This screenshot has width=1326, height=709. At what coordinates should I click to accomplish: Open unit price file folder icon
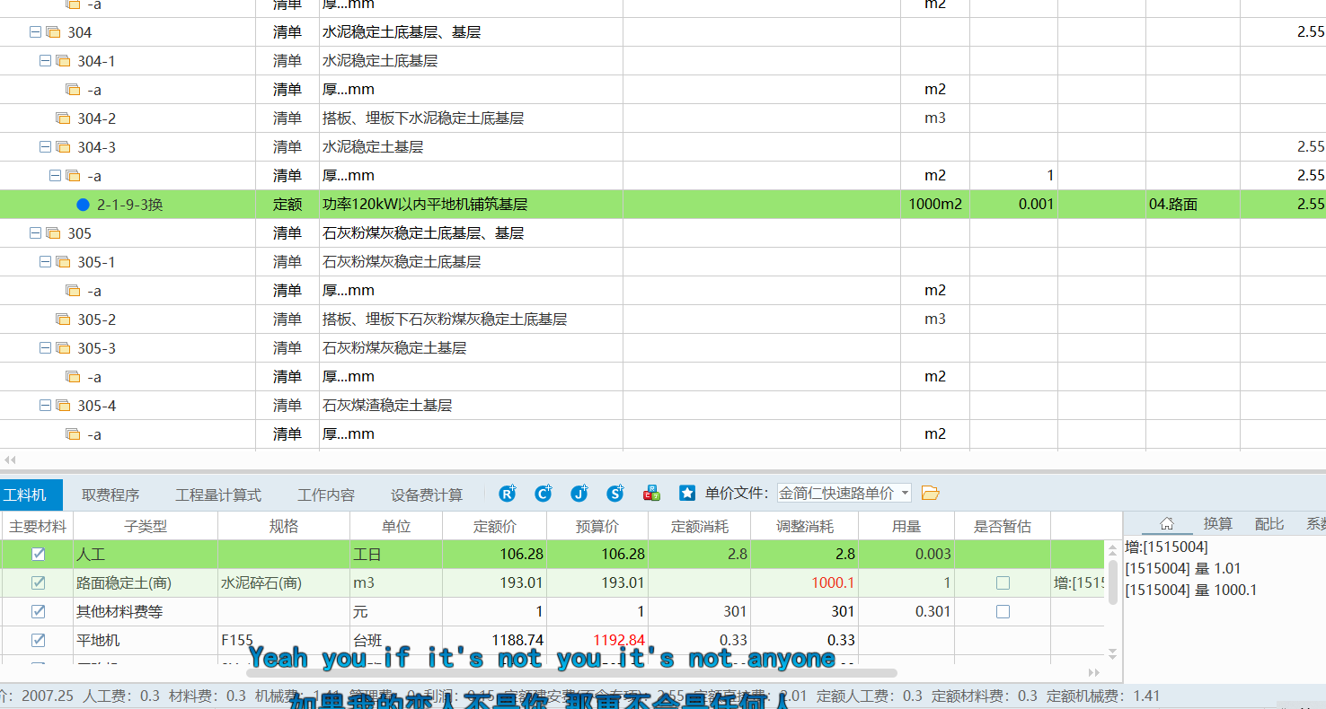click(x=931, y=494)
